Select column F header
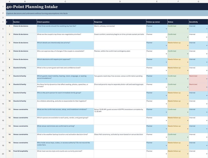This screenshot has width=208, height=158. (x=178, y=2)
